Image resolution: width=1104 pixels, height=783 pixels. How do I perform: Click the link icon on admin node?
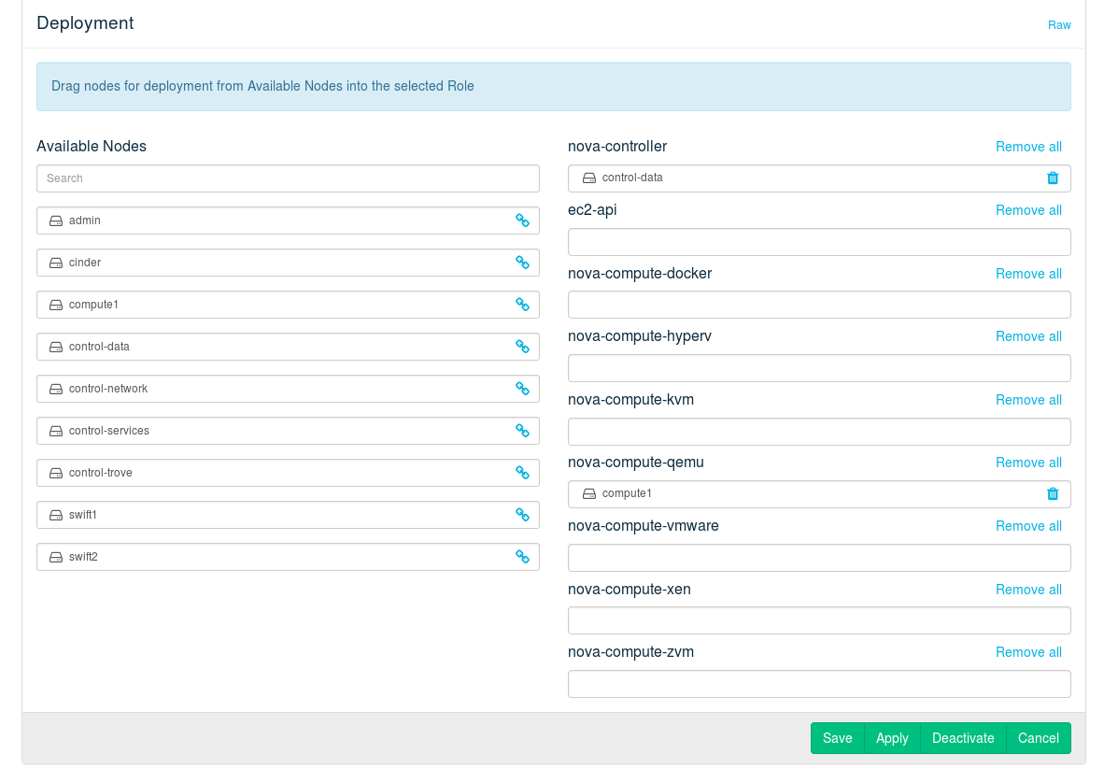click(522, 221)
